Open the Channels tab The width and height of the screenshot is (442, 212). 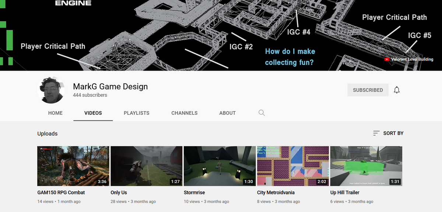point(184,113)
